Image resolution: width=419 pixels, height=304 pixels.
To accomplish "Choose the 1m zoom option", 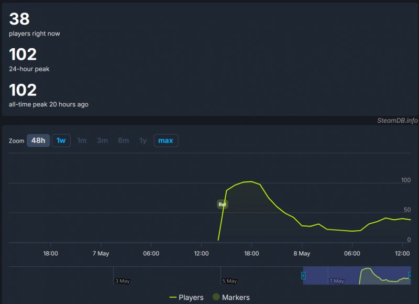I will [x=82, y=140].
